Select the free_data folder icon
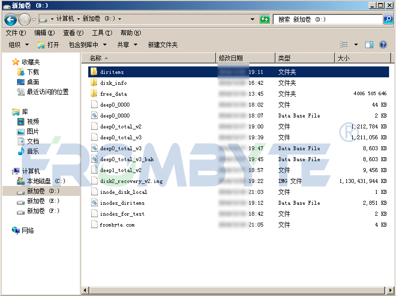This screenshot has width=396, height=296. point(94,93)
